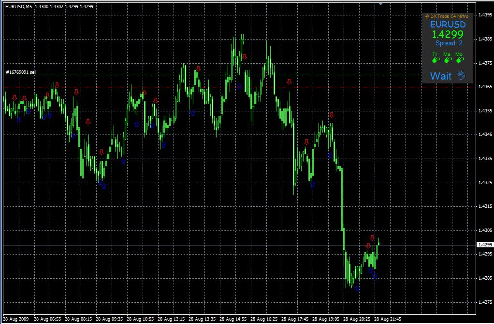Click the current price tag 1.4299 on the price axis
494x324 pixels.
pos(485,244)
